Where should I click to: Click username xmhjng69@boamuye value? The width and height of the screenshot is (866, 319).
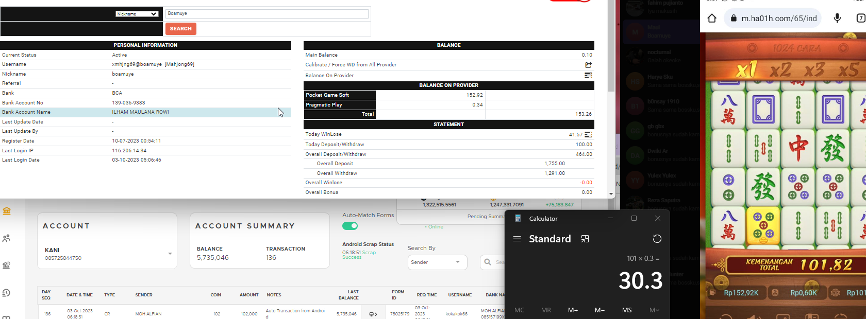[x=137, y=64]
